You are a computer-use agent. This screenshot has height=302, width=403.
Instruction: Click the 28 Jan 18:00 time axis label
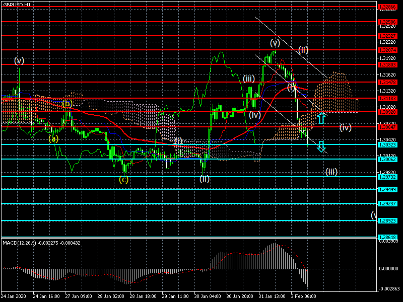coord(143,296)
